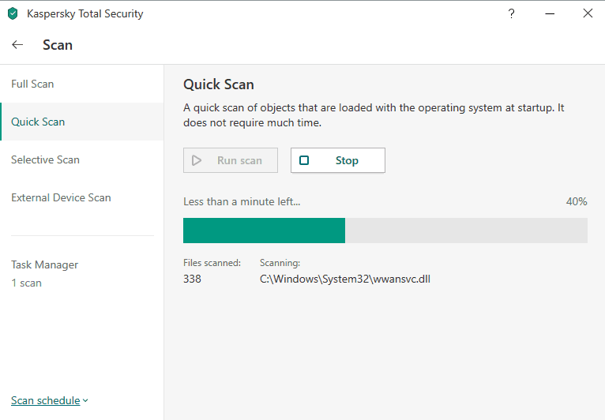This screenshot has height=420, width=605.
Task: Minimize the Kaspersky window
Action: (x=550, y=13)
